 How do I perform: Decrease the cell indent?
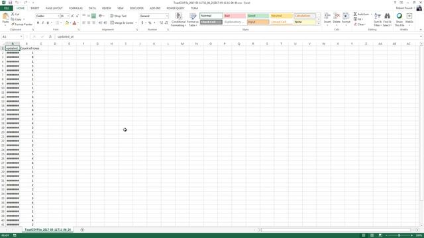100,23
